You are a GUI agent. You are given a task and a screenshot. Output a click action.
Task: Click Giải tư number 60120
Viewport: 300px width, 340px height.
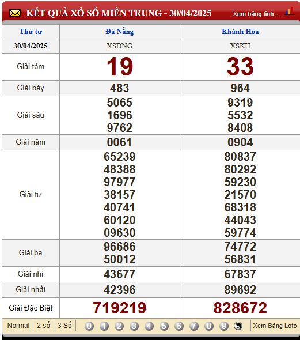point(120,220)
